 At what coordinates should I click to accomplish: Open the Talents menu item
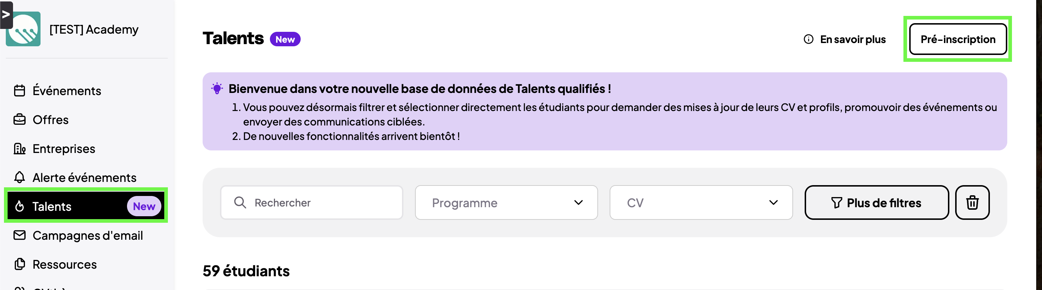coord(52,207)
